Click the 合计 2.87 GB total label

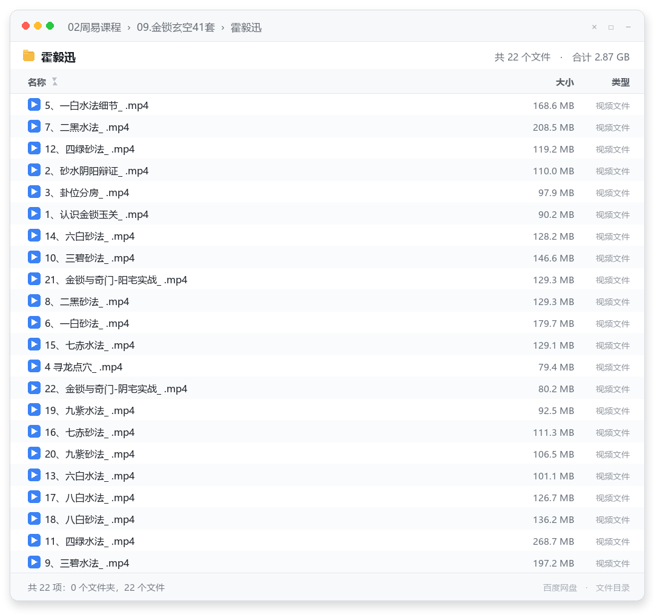(601, 57)
